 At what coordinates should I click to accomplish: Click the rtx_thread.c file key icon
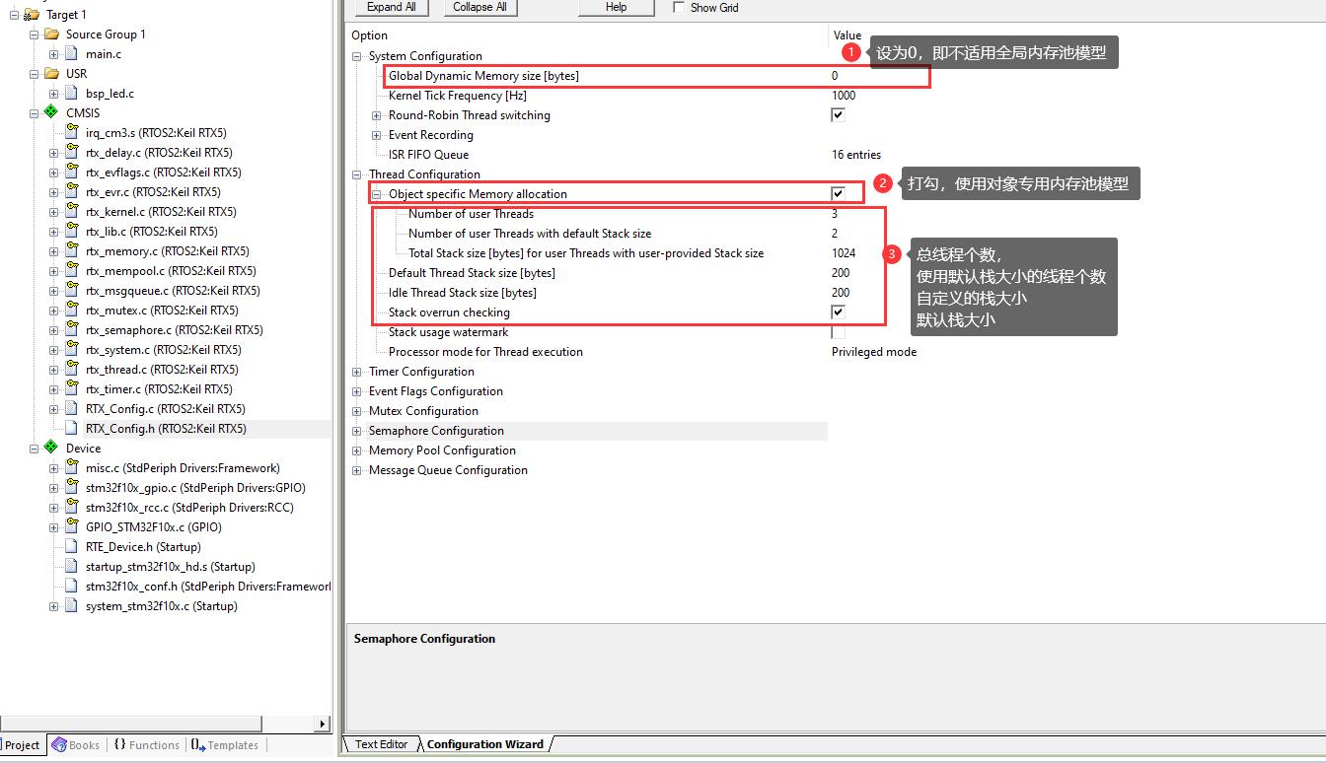(71, 369)
